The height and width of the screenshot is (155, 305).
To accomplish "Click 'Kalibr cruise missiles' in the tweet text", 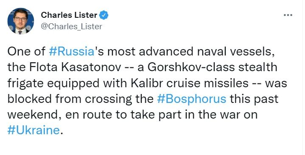I will click(190, 83).
